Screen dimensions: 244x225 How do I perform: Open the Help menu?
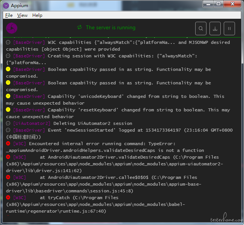tap(37, 15)
